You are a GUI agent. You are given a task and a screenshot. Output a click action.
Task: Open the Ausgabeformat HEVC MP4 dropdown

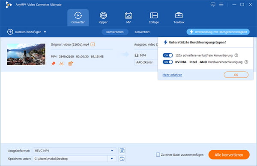(x=75, y=151)
